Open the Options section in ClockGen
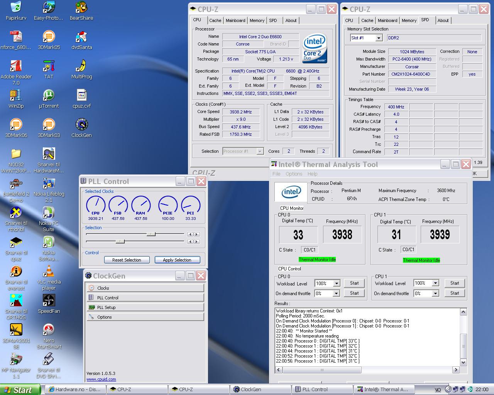The image size is (494, 395). 145,317
